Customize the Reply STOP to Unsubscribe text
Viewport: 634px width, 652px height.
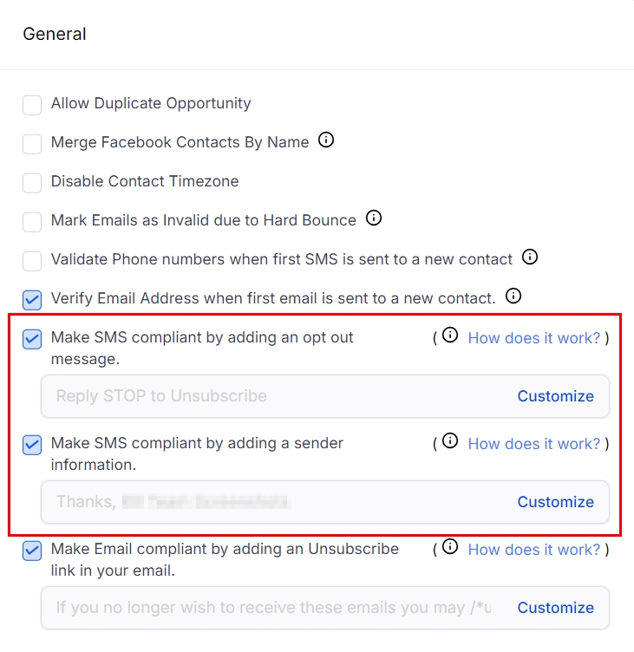point(555,396)
